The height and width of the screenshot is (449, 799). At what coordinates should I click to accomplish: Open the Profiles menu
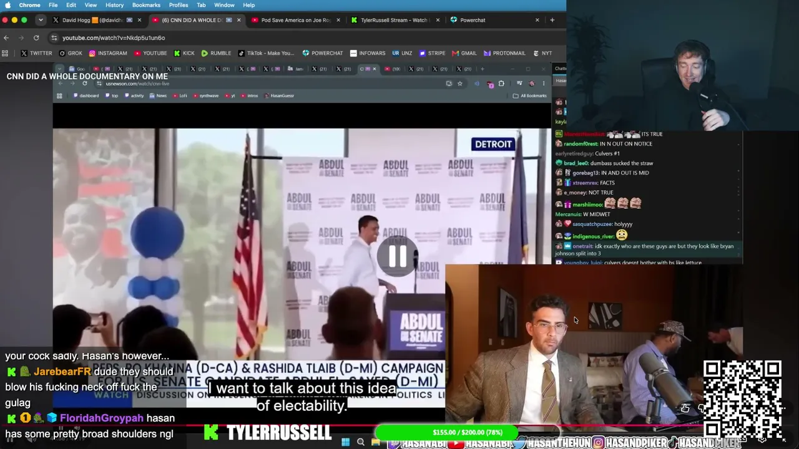[178, 5]
